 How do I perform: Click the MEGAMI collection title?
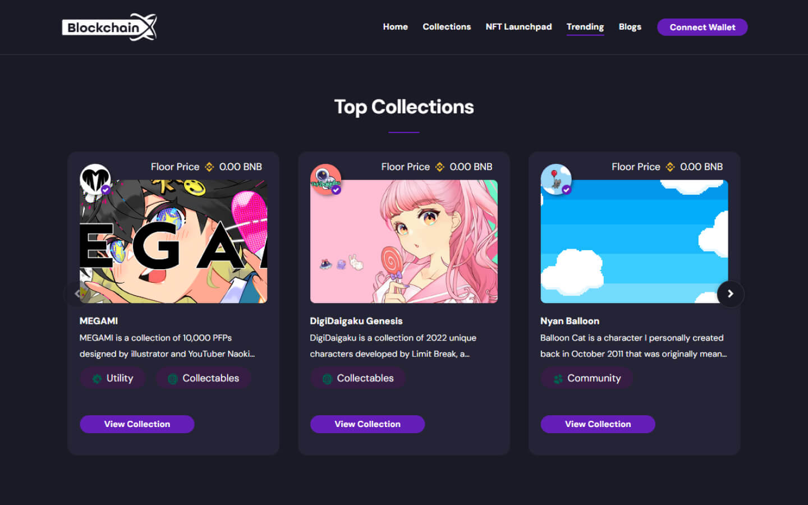[99, 320]
